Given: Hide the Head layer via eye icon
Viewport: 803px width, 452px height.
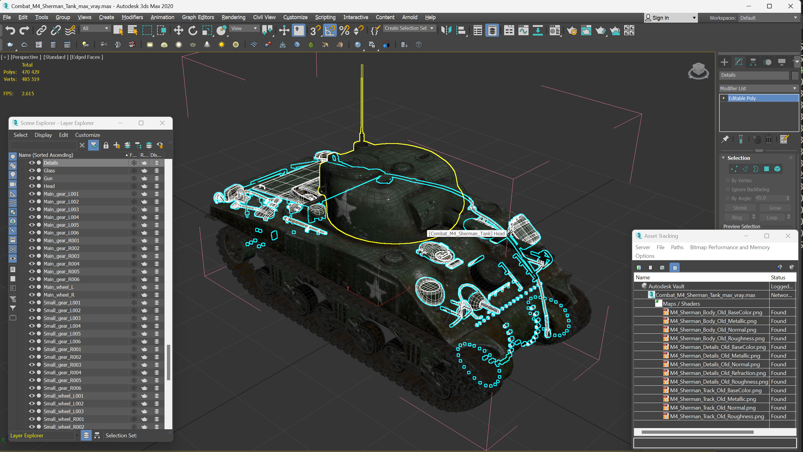Looking at the screenshot, I should [32, 186].
